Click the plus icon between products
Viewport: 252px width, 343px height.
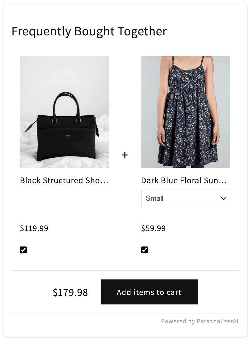click(x=125, y=155)
